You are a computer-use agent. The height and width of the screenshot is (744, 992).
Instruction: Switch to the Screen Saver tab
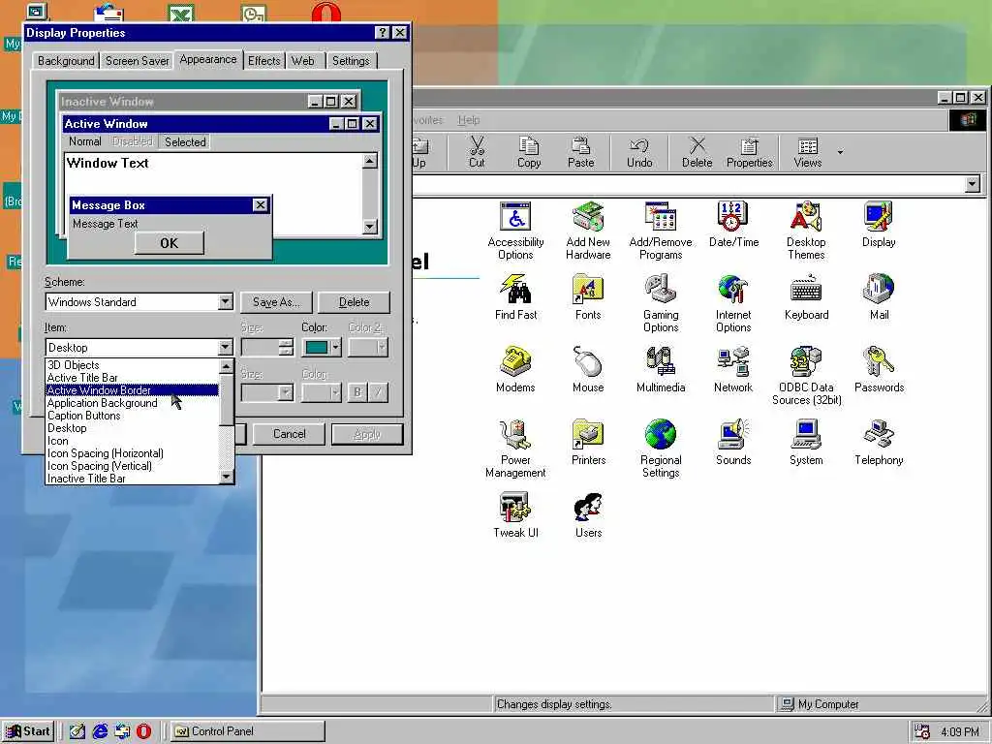click(138, 61)
